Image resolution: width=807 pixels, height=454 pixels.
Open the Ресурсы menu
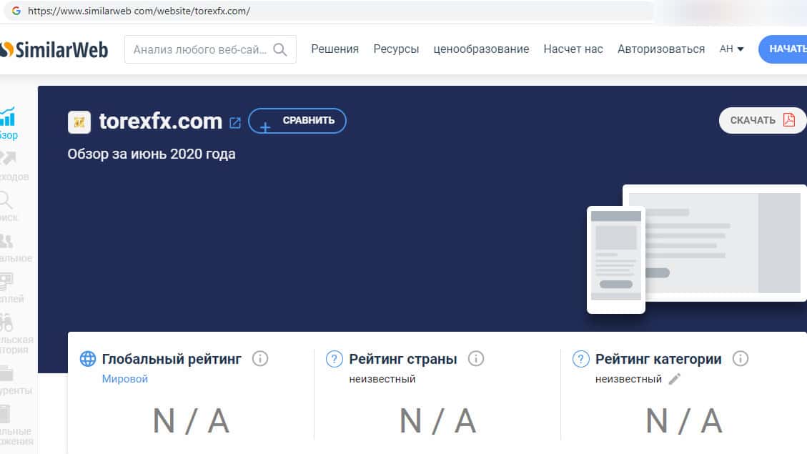(396, 49)
